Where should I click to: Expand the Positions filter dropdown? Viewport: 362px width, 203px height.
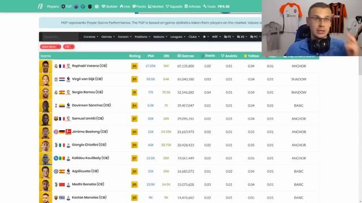[x=142, y=37]
